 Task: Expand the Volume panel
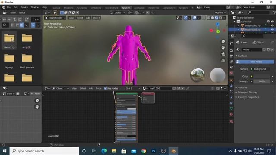tap(242, 87)
